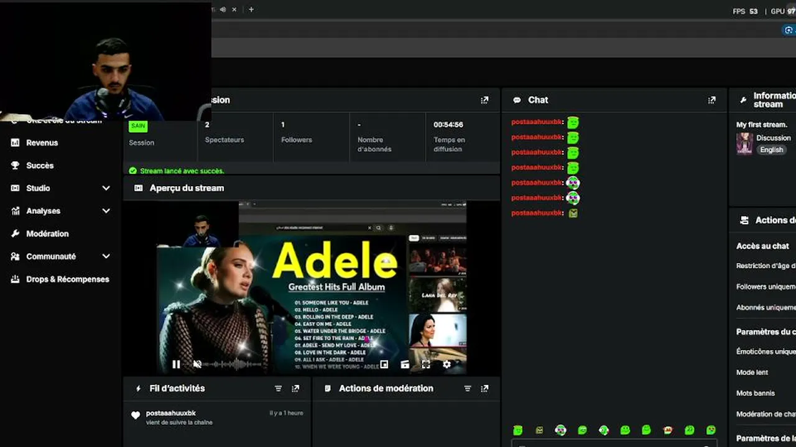The image size is (796, 447).
Task: Mute the browser tab audio icon
Action: pos(223,9)
